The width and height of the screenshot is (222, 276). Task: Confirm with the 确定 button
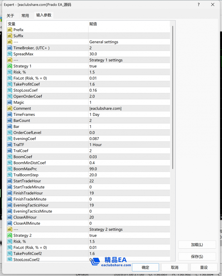145,267
